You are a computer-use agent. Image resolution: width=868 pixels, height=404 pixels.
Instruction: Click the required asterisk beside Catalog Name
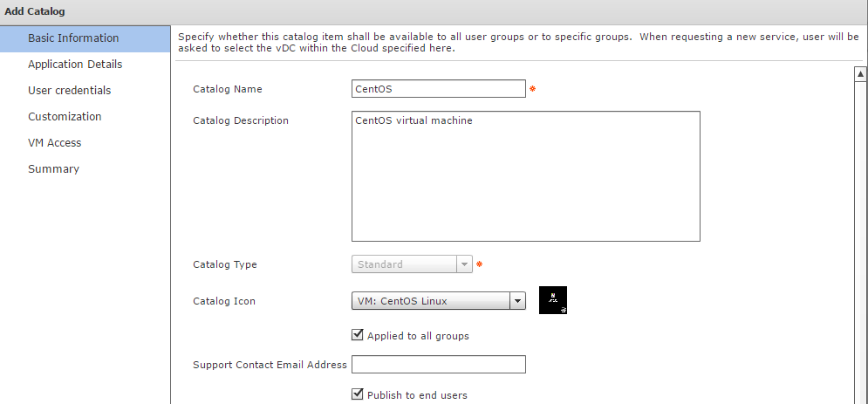[x=532, y=90]
